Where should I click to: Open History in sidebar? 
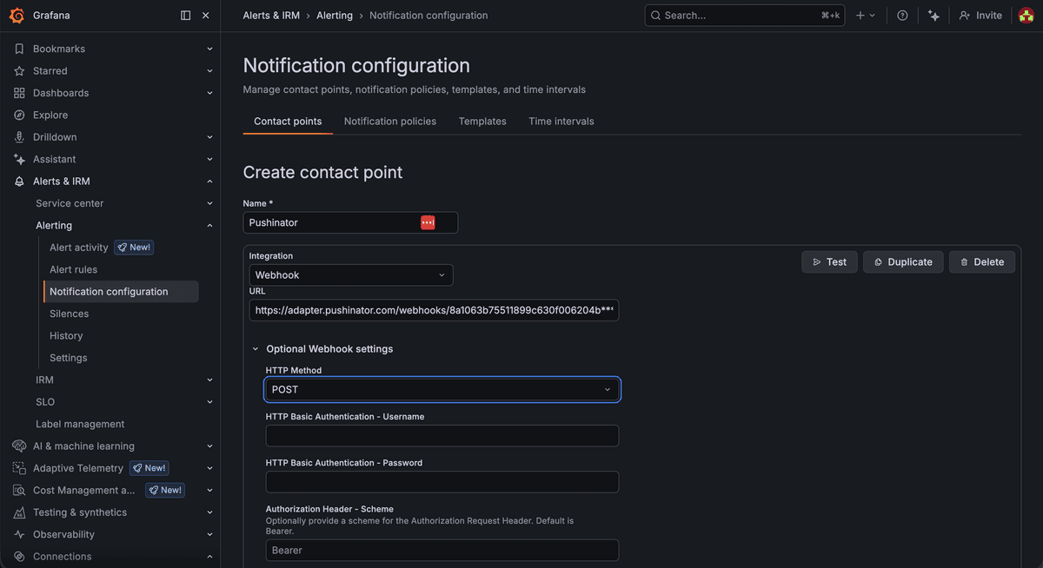[x=66, y=336]
